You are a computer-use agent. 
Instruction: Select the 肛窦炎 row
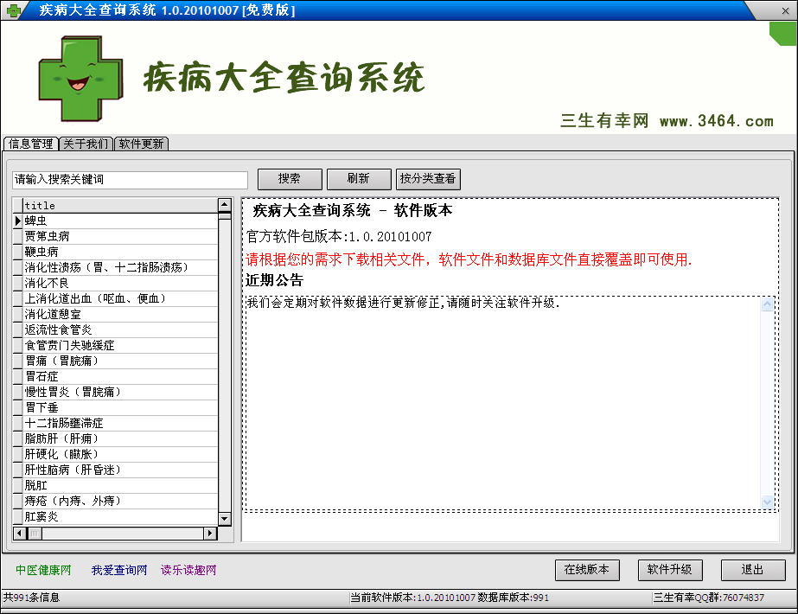(x=120, y=517)
